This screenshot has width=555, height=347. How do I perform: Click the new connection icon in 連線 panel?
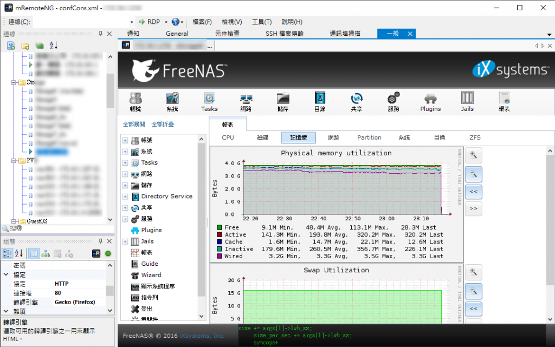[11, 45]
